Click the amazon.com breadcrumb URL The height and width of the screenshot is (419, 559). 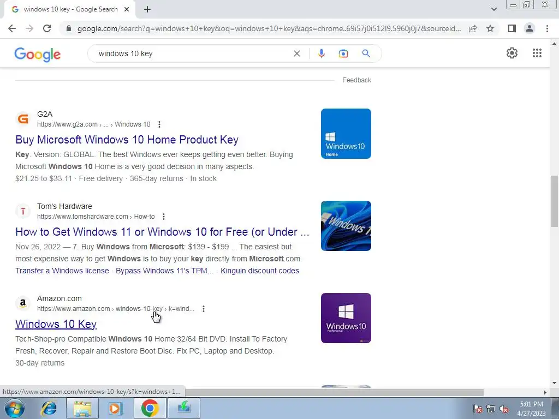pyautogui.click(x=116, y=309)
